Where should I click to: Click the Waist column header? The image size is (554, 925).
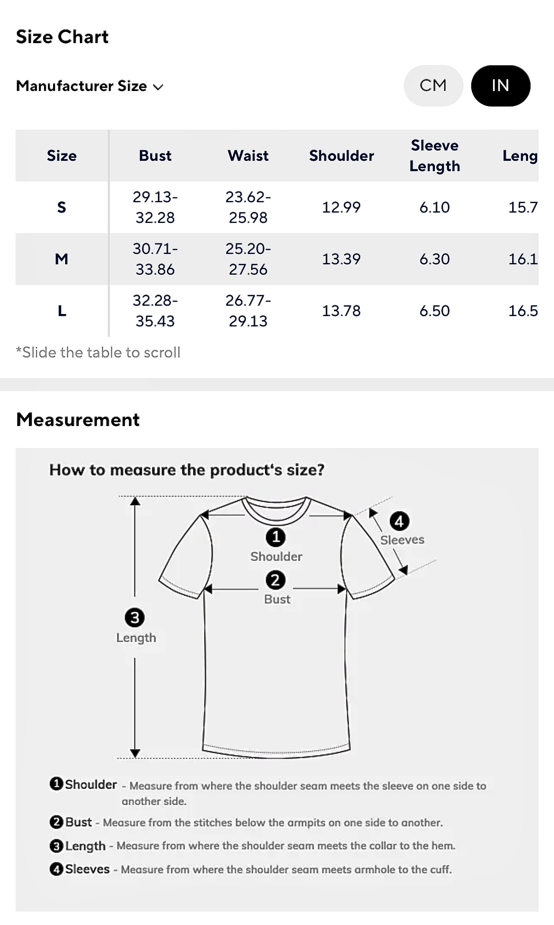pos(248,156)
